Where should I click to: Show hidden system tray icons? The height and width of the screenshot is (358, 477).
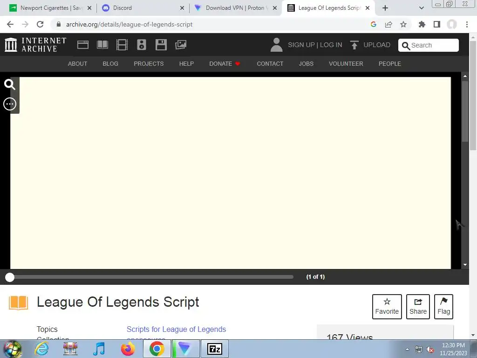click(x=407, y=349)
